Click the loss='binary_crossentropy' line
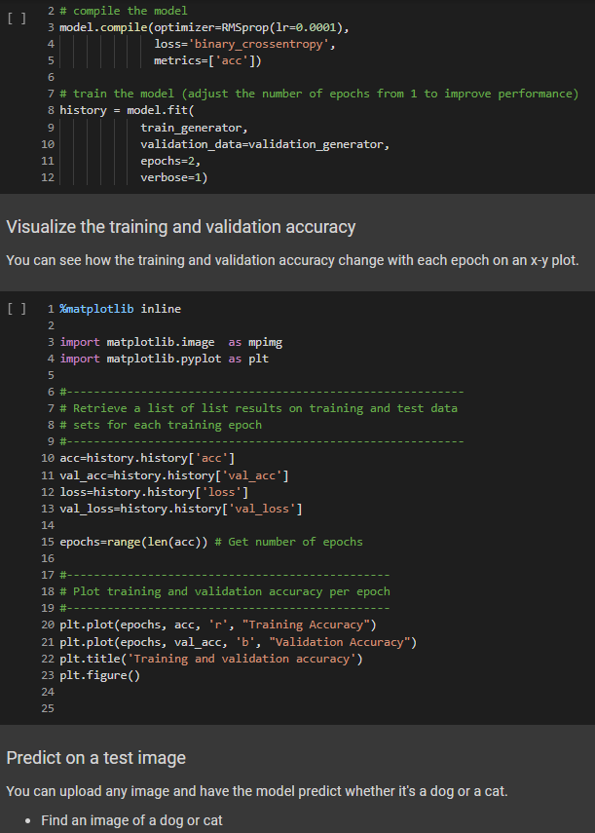595x833 pixels. click(244, 44)
